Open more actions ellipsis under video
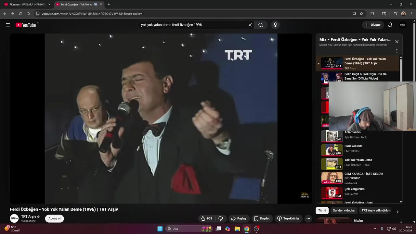 point(308,218)
